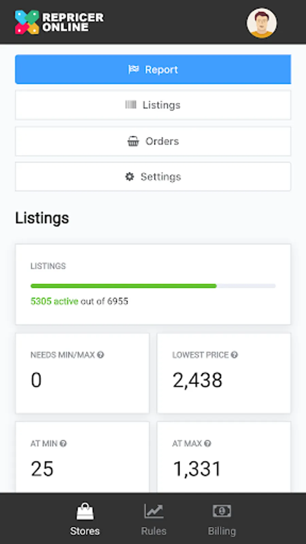Open the Lowest Price 2,438 card

224,373
